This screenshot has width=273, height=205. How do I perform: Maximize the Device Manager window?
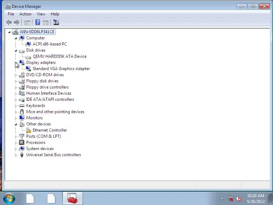click(x=253, y=6)
